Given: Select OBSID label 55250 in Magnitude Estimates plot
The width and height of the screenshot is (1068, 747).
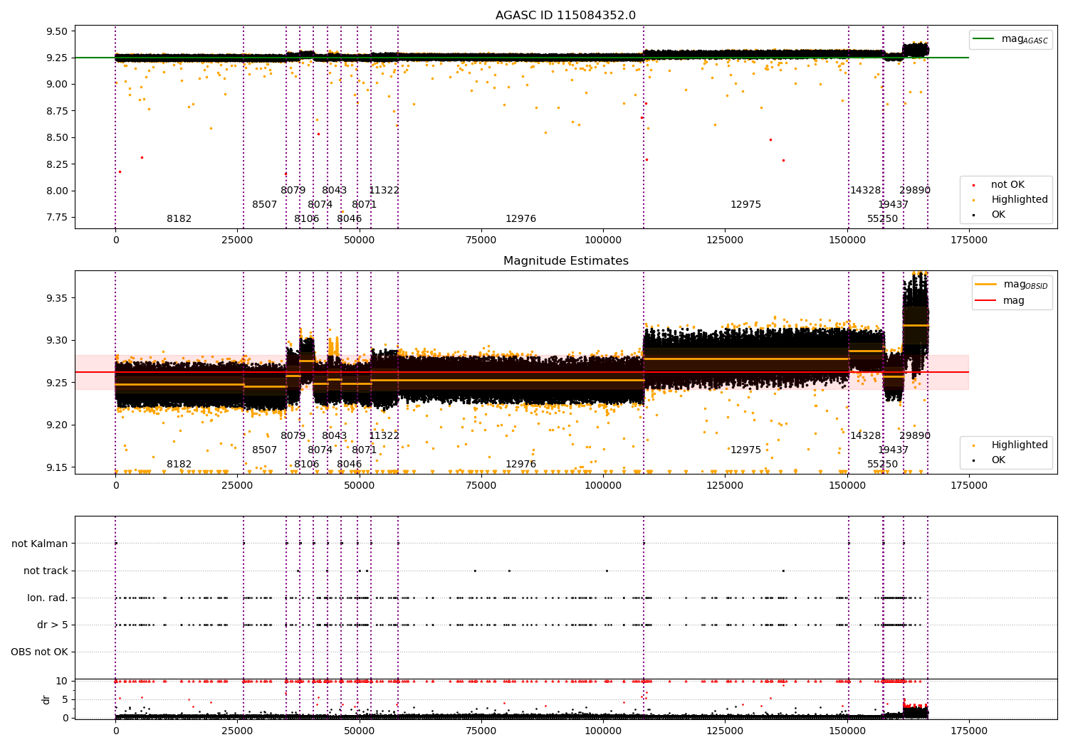Looking at the screenshot, I should [883, 465].
